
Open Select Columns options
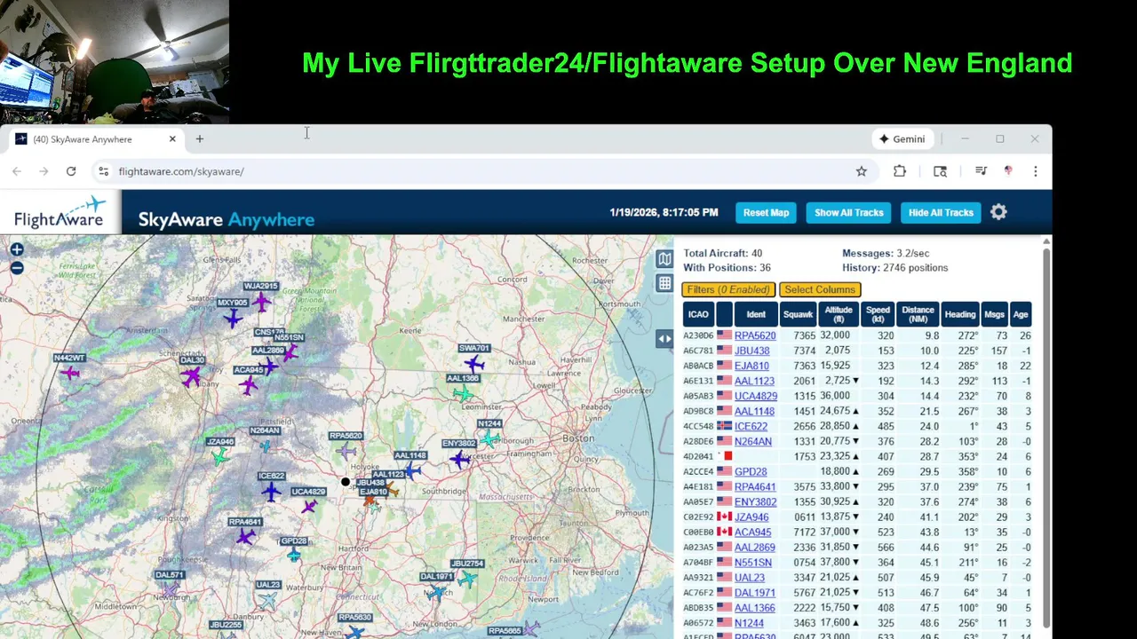coord(820,289)
